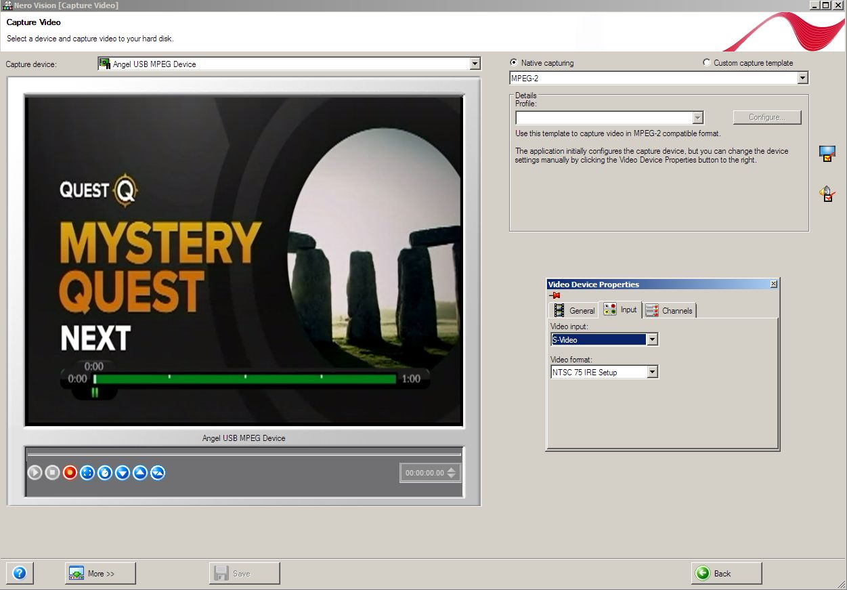
Task: Click the 'Use this template to capture video' text
Action: pyautogui.click(x=617, y=133)
